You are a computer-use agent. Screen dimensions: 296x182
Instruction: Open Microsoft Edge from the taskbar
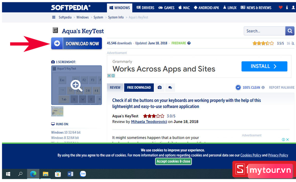[x=33, y=174]
